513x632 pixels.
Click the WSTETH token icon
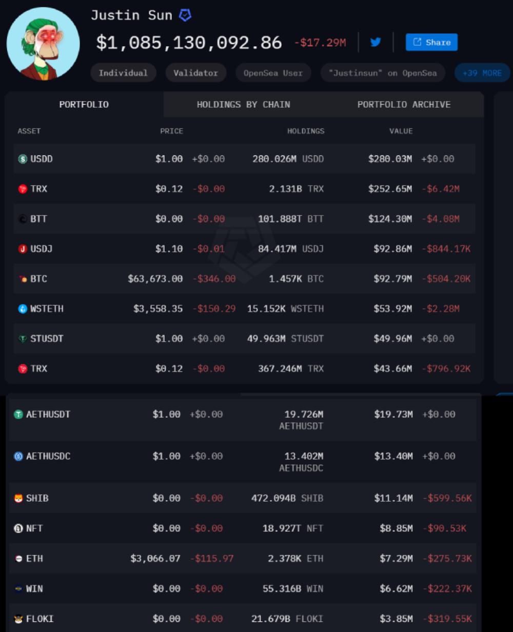pyautogui.click(x=23, y=309)
